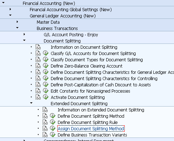Expand G/L Account Posting - Enjoy
174x141 pixels.
[x=24, y=34]
